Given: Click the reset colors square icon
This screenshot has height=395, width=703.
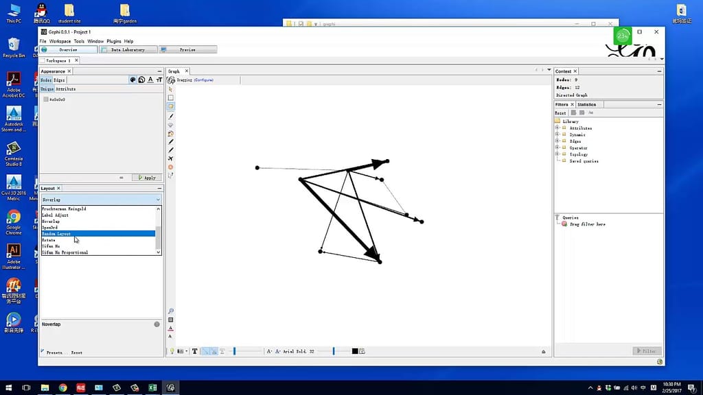Looking at the screenshot, I should 171,320.
